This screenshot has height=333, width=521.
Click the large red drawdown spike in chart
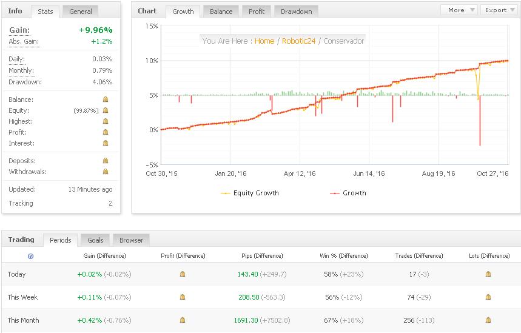point(480,121)
